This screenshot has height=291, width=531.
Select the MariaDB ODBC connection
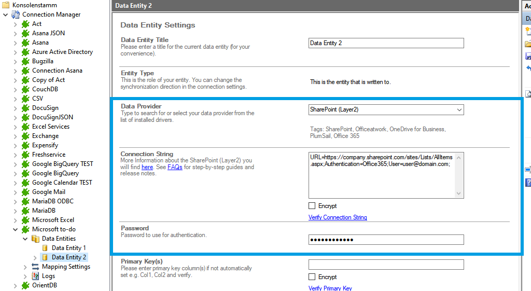pos(52,201)
